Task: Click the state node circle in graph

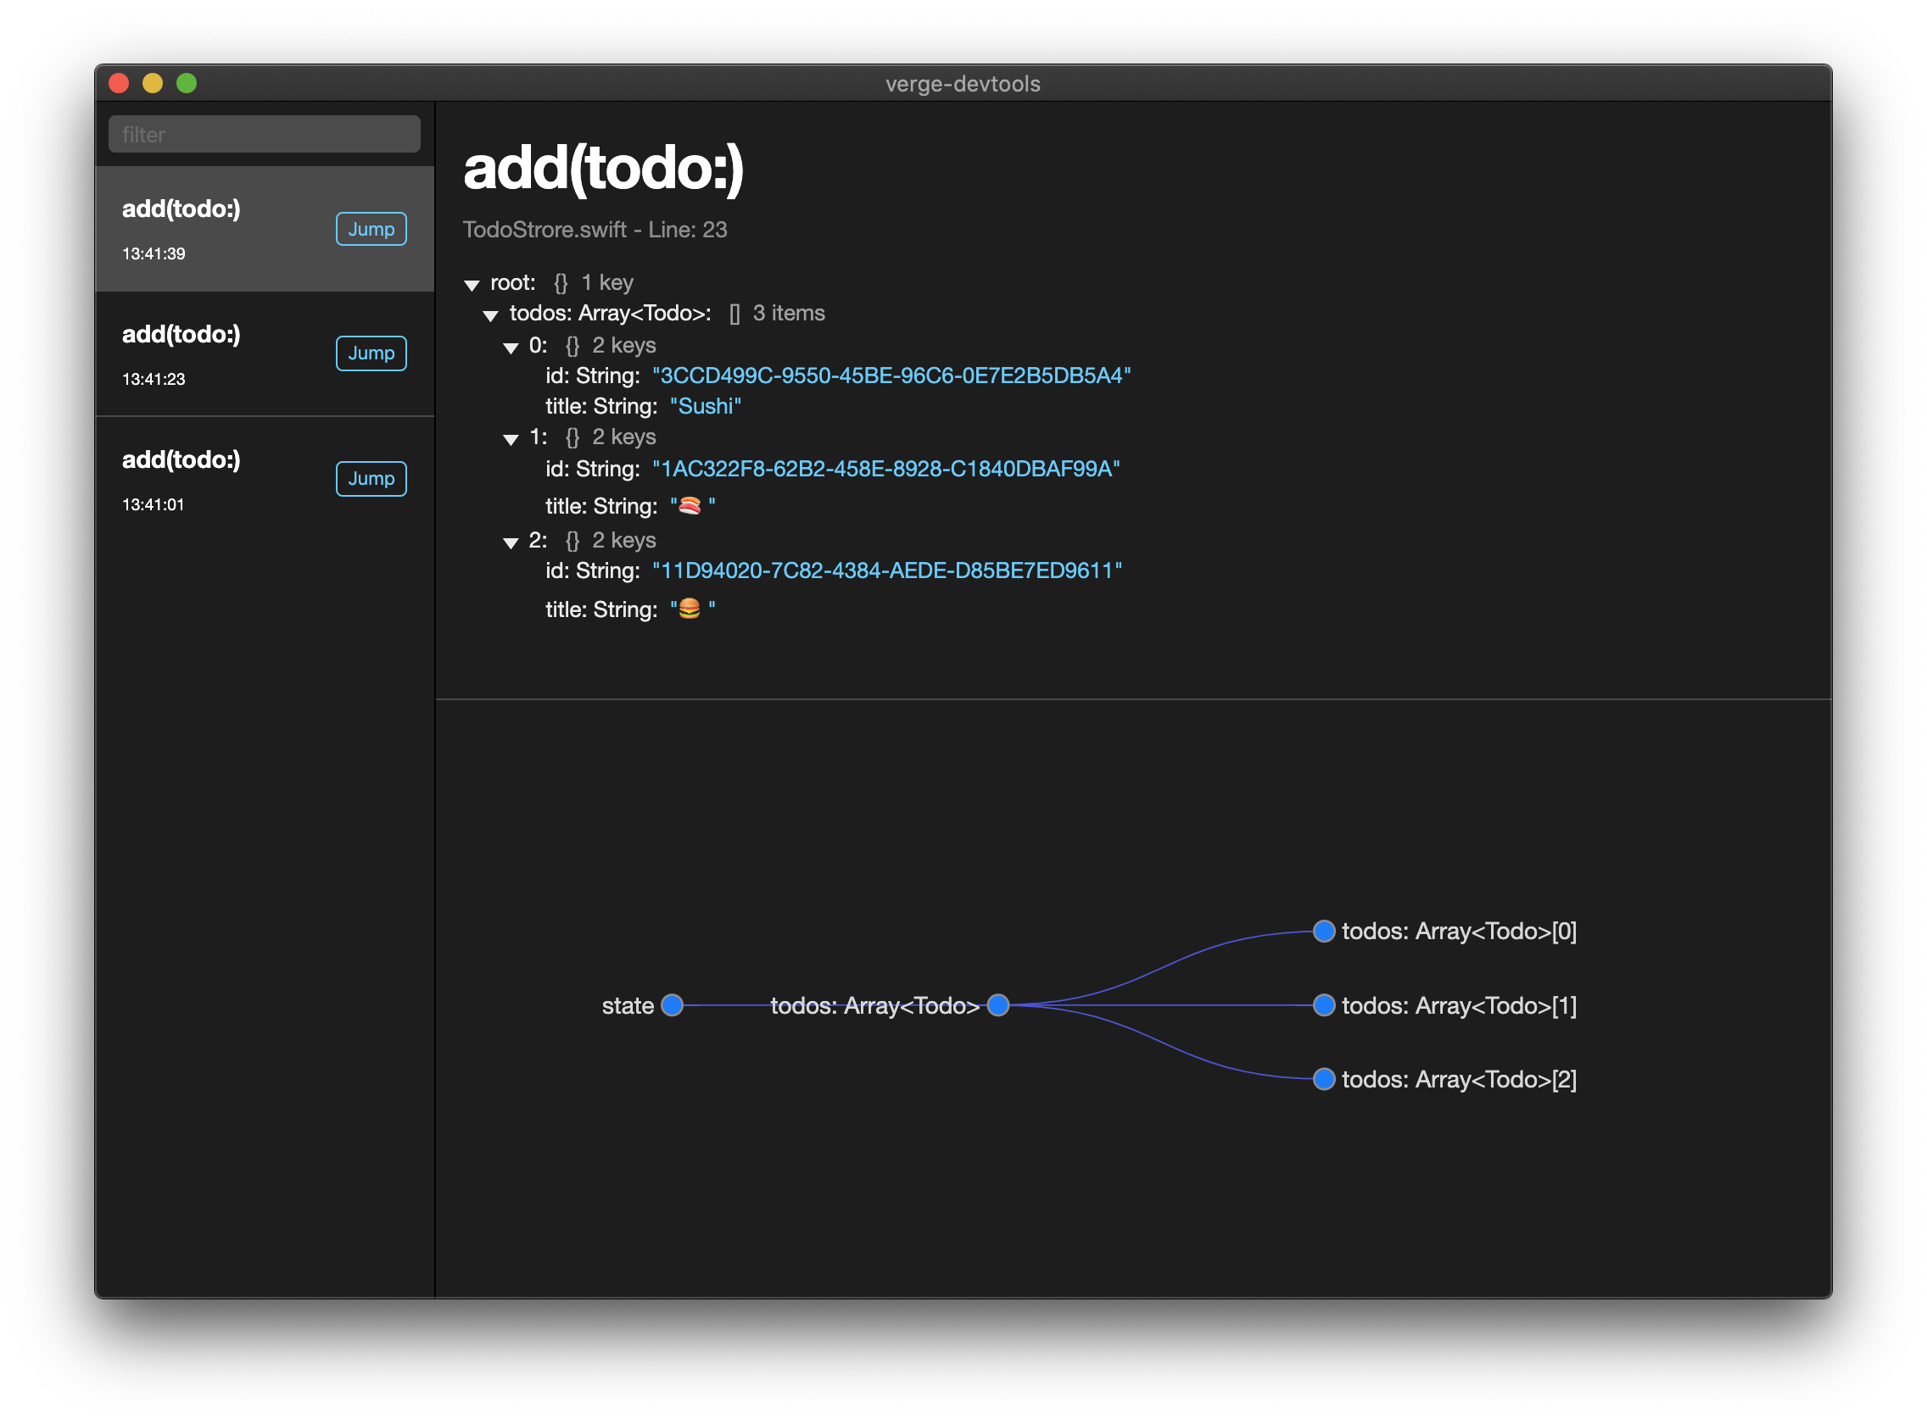Action: [672, 1005]
